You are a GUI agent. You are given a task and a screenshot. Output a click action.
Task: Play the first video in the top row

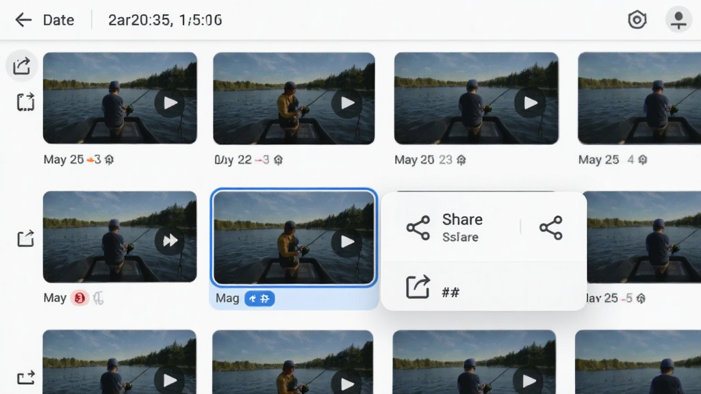[x=170, y=103]
